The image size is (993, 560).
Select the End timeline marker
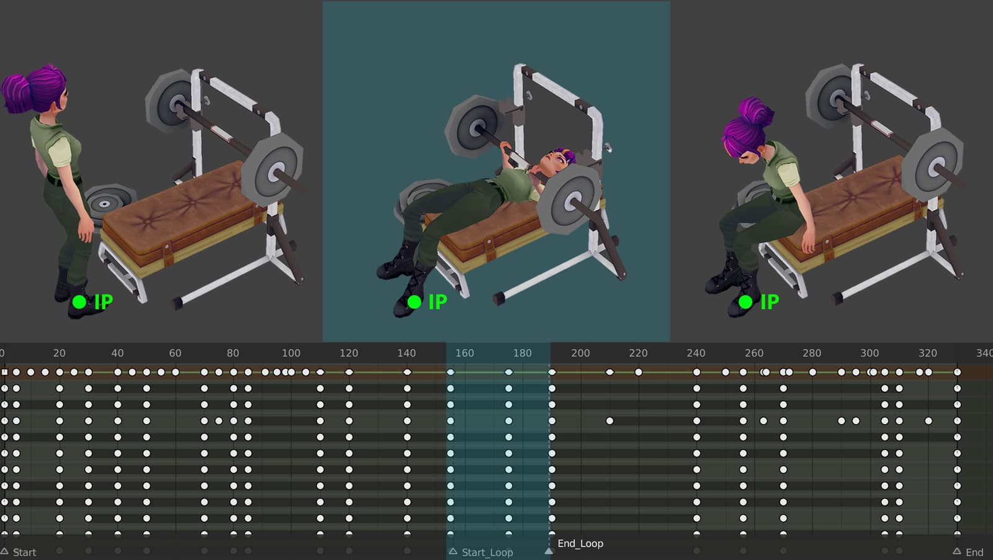(x=968, y=552)
